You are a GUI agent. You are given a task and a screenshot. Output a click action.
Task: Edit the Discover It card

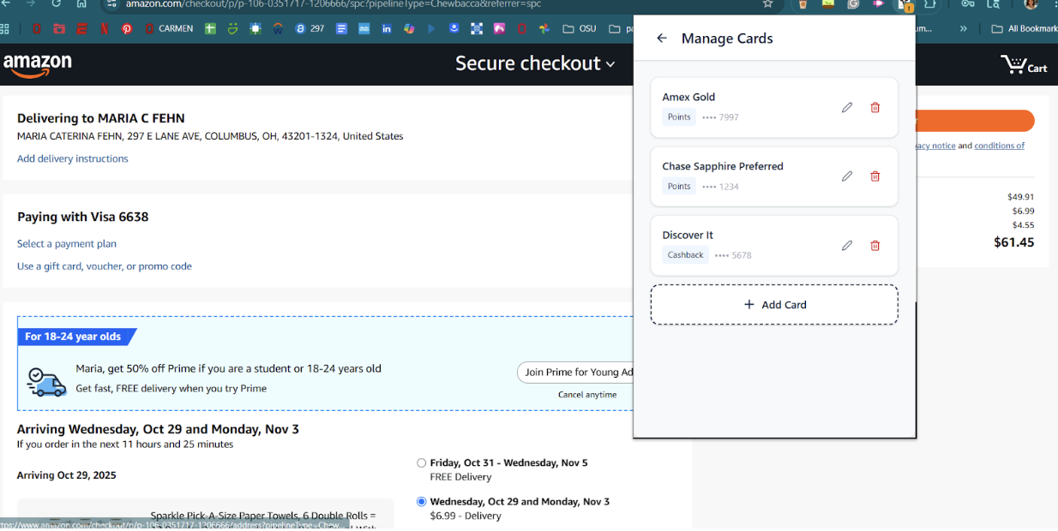[x=847, y=246]
